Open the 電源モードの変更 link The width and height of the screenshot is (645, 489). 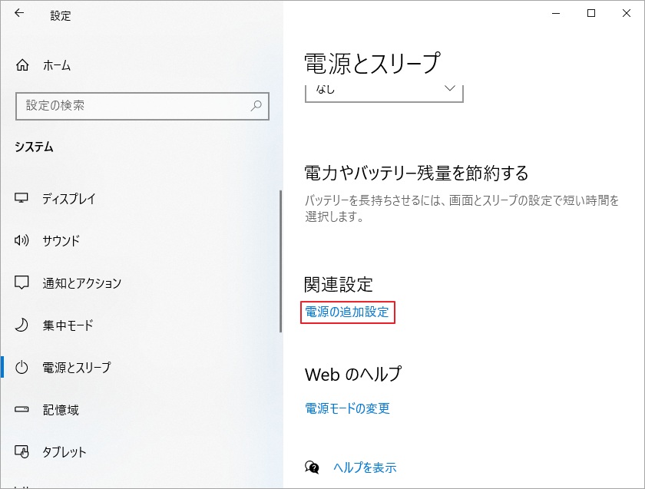347,408
